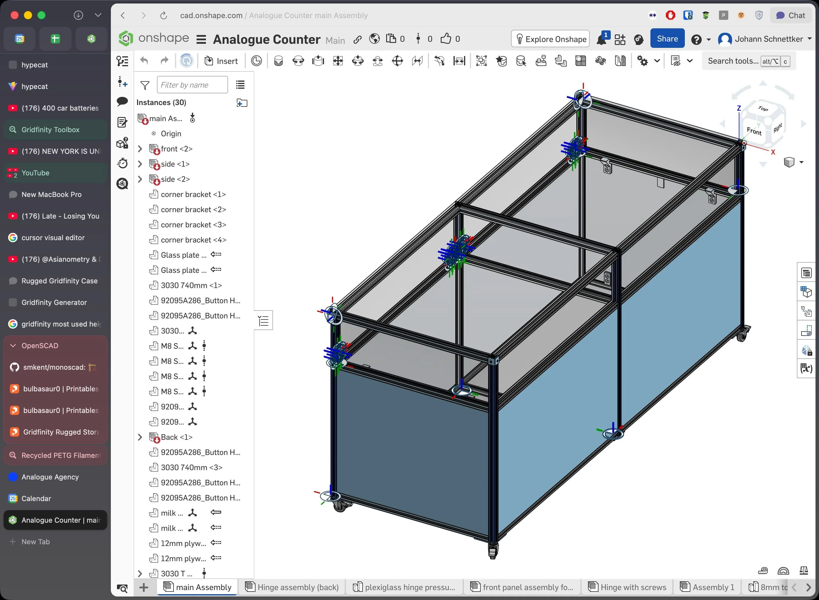Open the App Store grid icon
Image resolution: width=819 pixels, height=600 pixels.
pyautogui.click(x=620, y=39)
